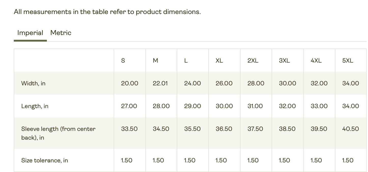
Task: Select the Imperial tab
Action: (x=30, y=33)
